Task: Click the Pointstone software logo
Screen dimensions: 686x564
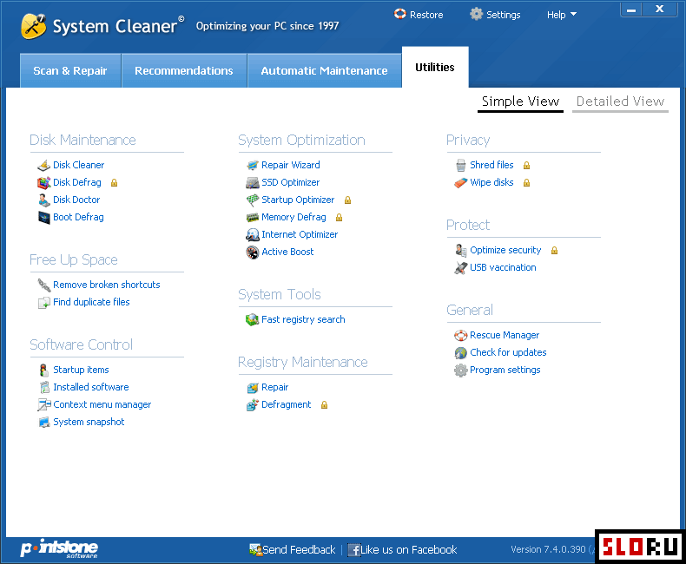Action: point(59,548)
